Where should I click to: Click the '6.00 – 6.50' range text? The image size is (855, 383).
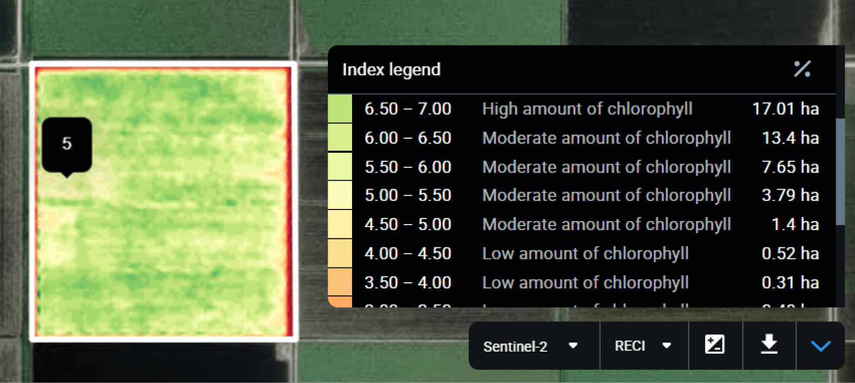point(408,138)
